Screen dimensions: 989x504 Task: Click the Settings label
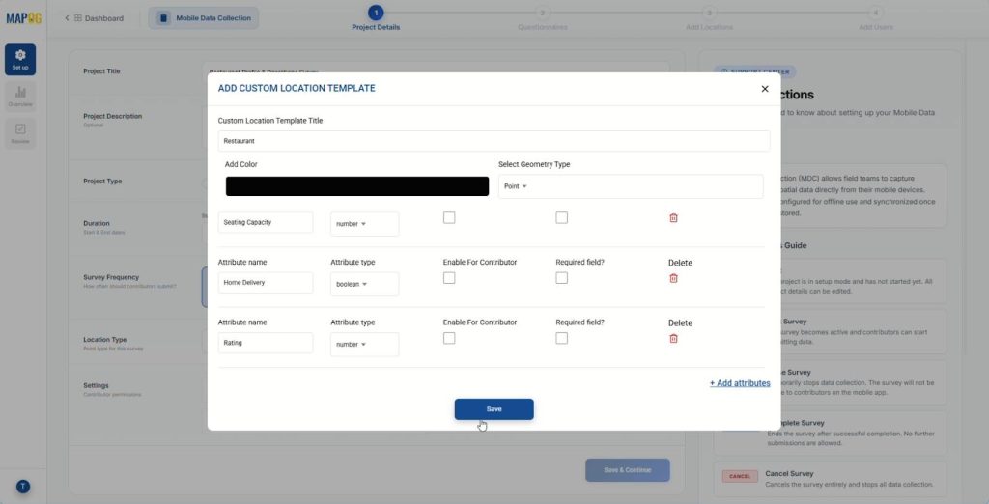pos(96,385)
